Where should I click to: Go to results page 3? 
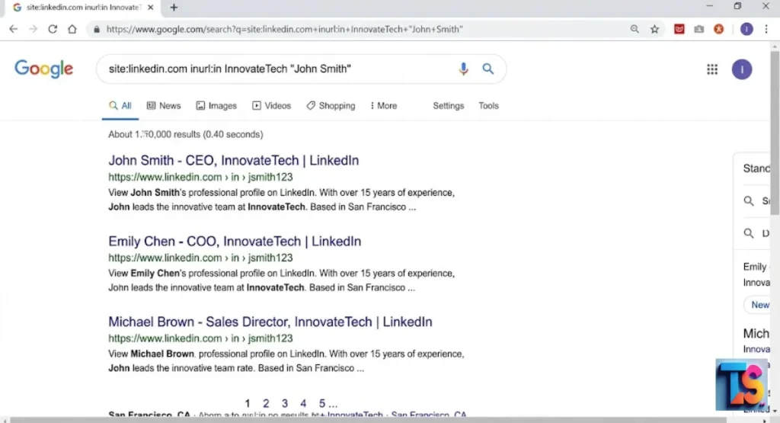pos(285,403)
